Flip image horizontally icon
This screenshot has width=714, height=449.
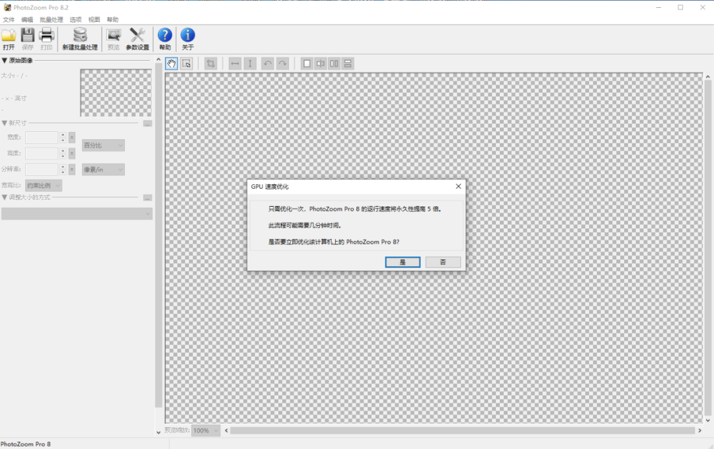(235, 63)
